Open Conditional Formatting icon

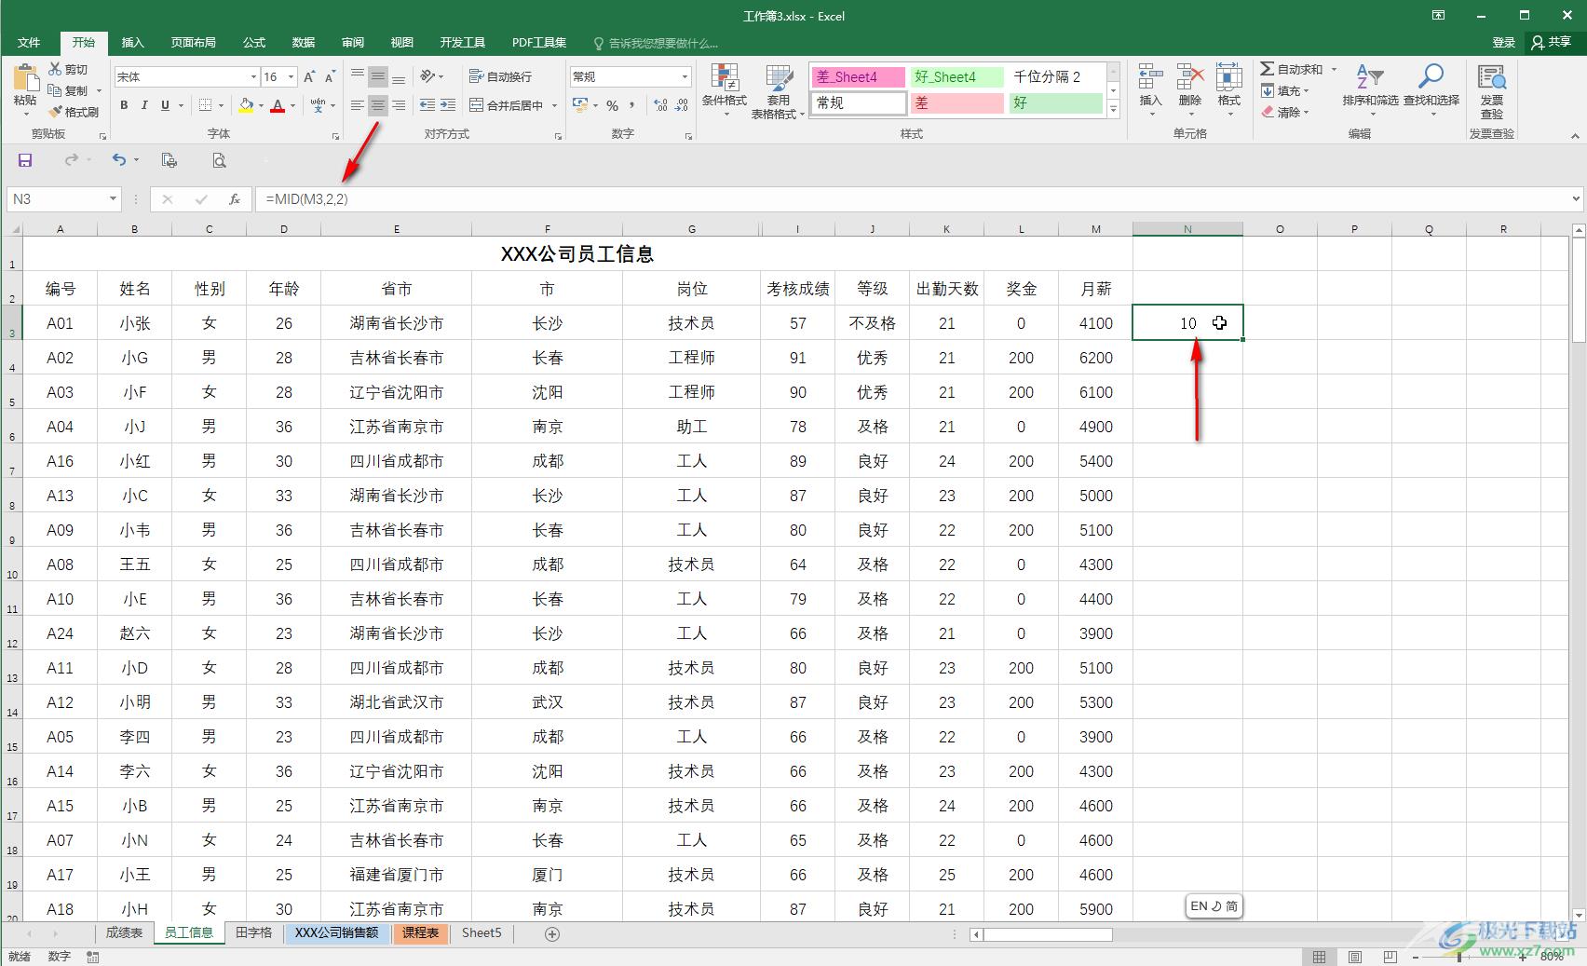point(724,80)
